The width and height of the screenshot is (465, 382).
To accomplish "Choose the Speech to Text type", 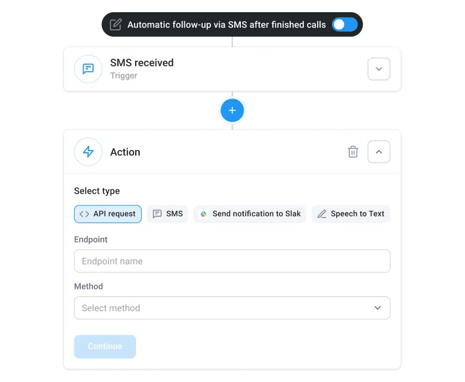I will pos(351,214).
